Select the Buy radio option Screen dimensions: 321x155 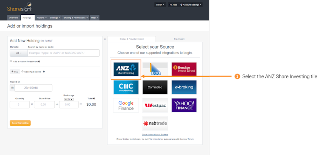click(12, 71)
